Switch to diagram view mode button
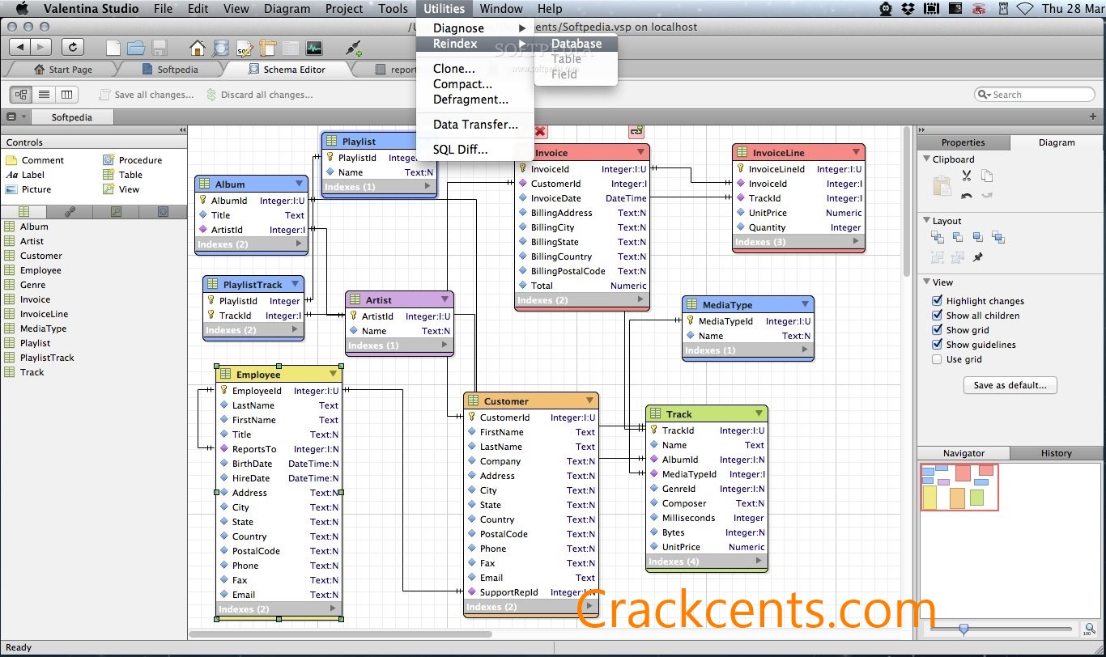The image size is (1106, 657). point(22,95)
